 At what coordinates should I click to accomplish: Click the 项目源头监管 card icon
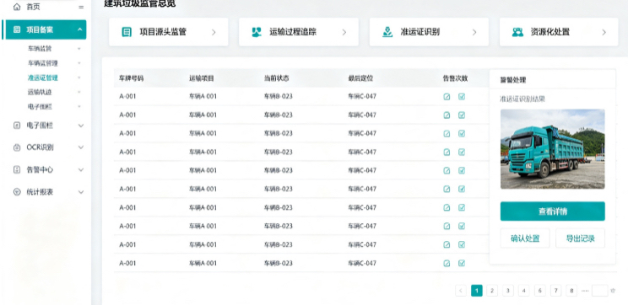point(127,32)
